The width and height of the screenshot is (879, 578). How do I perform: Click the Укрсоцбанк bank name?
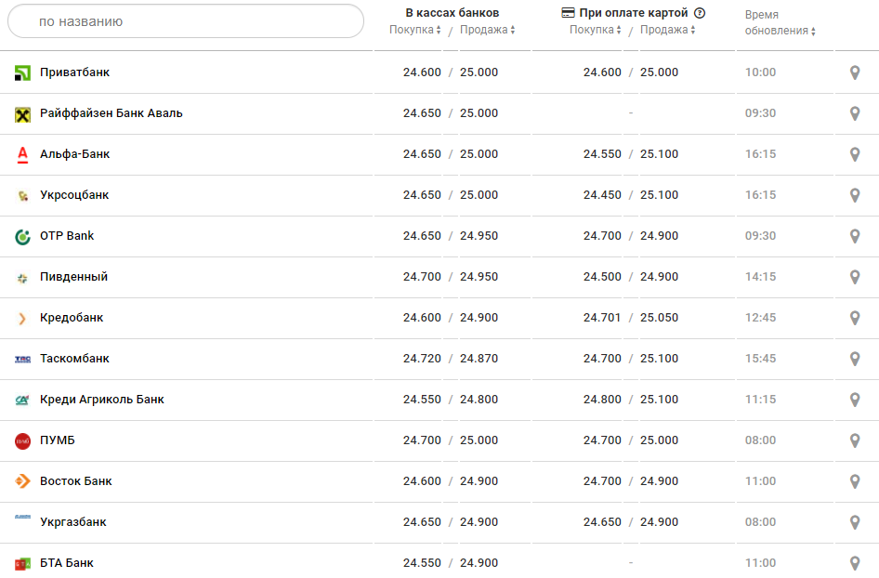[x=74, y=195]
